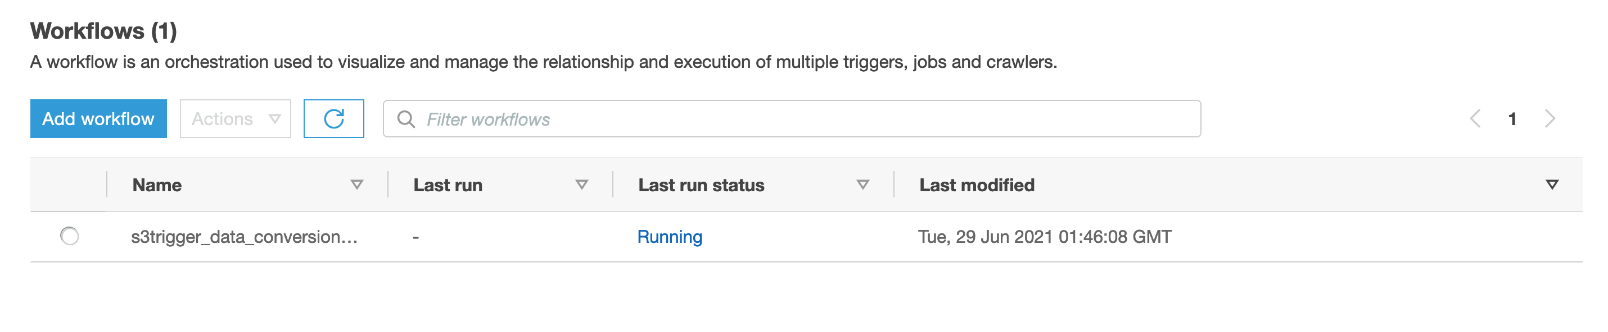The width and height of the screenshot is (1608, 332).
Task: Sort by Last modified arrow
Action: pyautogui.click(x=1552, y=185)
